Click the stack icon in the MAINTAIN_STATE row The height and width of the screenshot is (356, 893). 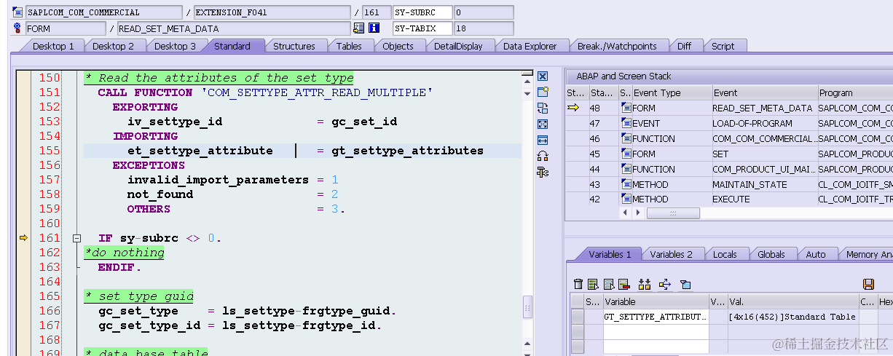click(626, 184)
